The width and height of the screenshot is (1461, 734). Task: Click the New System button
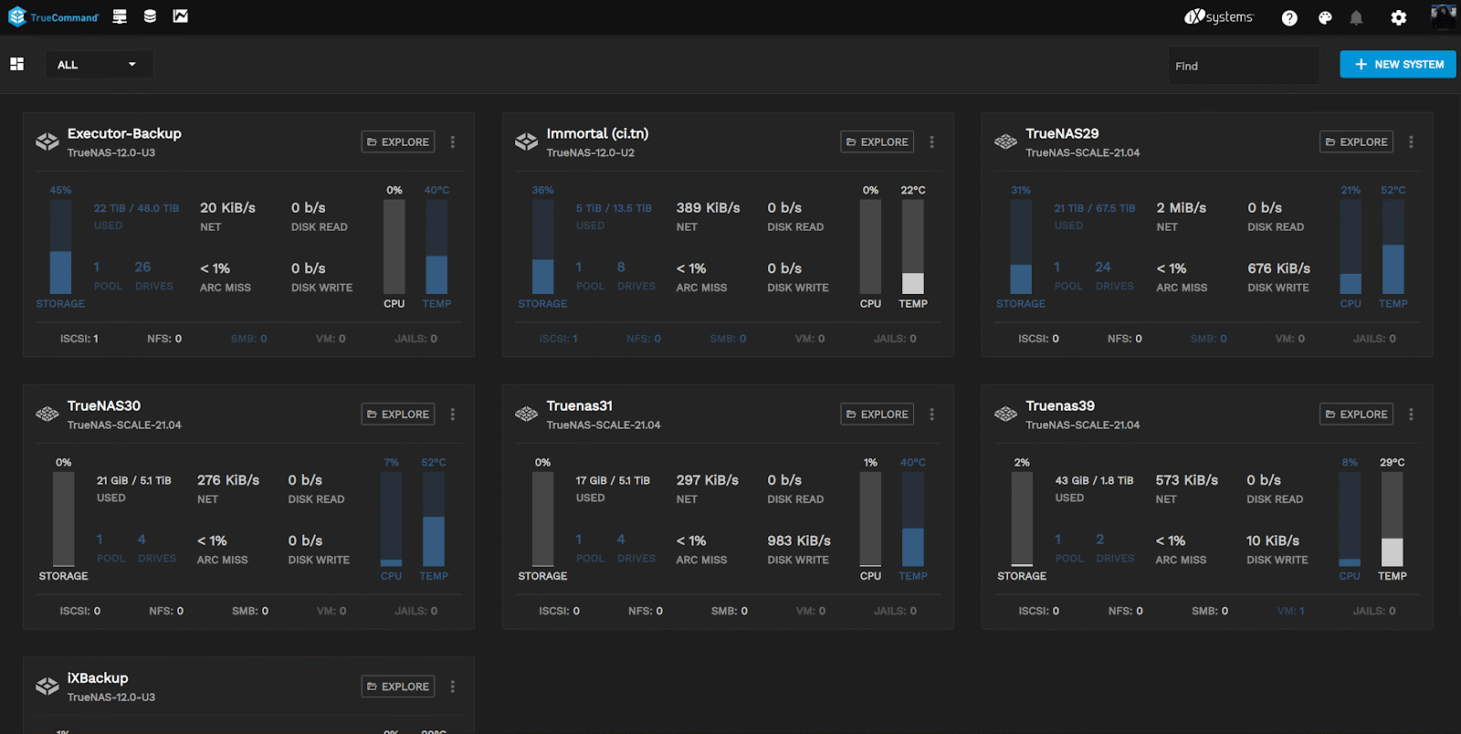coord(1398,64)
